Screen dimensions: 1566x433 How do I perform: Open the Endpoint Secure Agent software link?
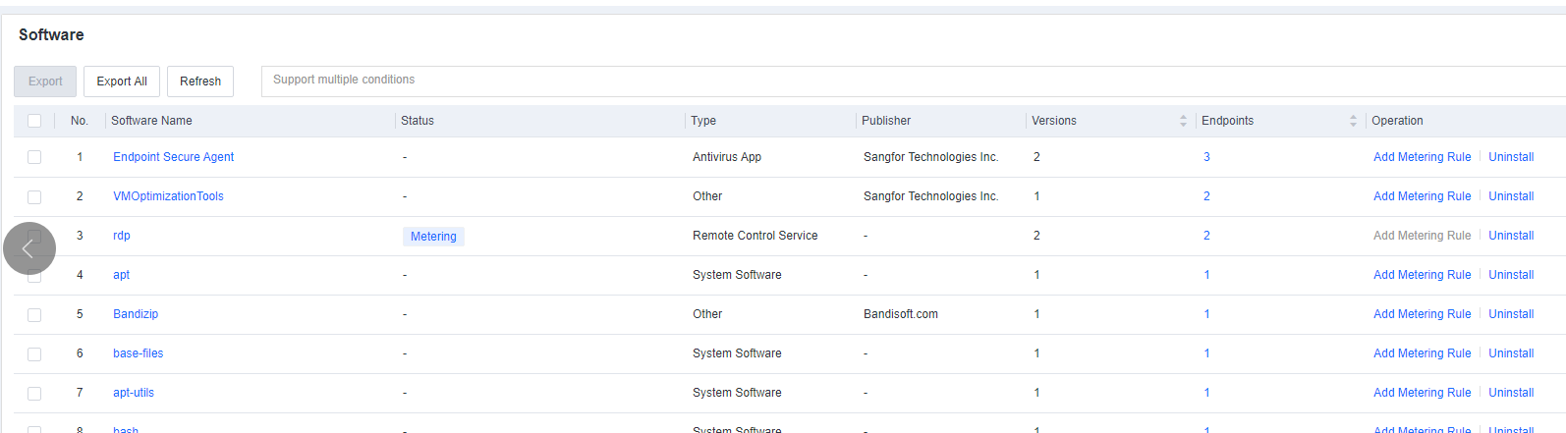click(x=173, y=157)
